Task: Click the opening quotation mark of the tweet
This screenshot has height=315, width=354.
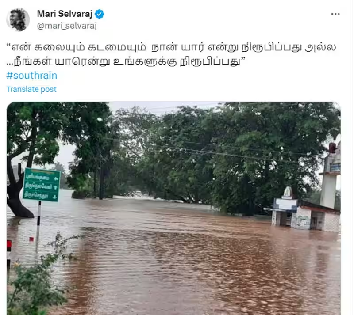Action: [8, 45]
